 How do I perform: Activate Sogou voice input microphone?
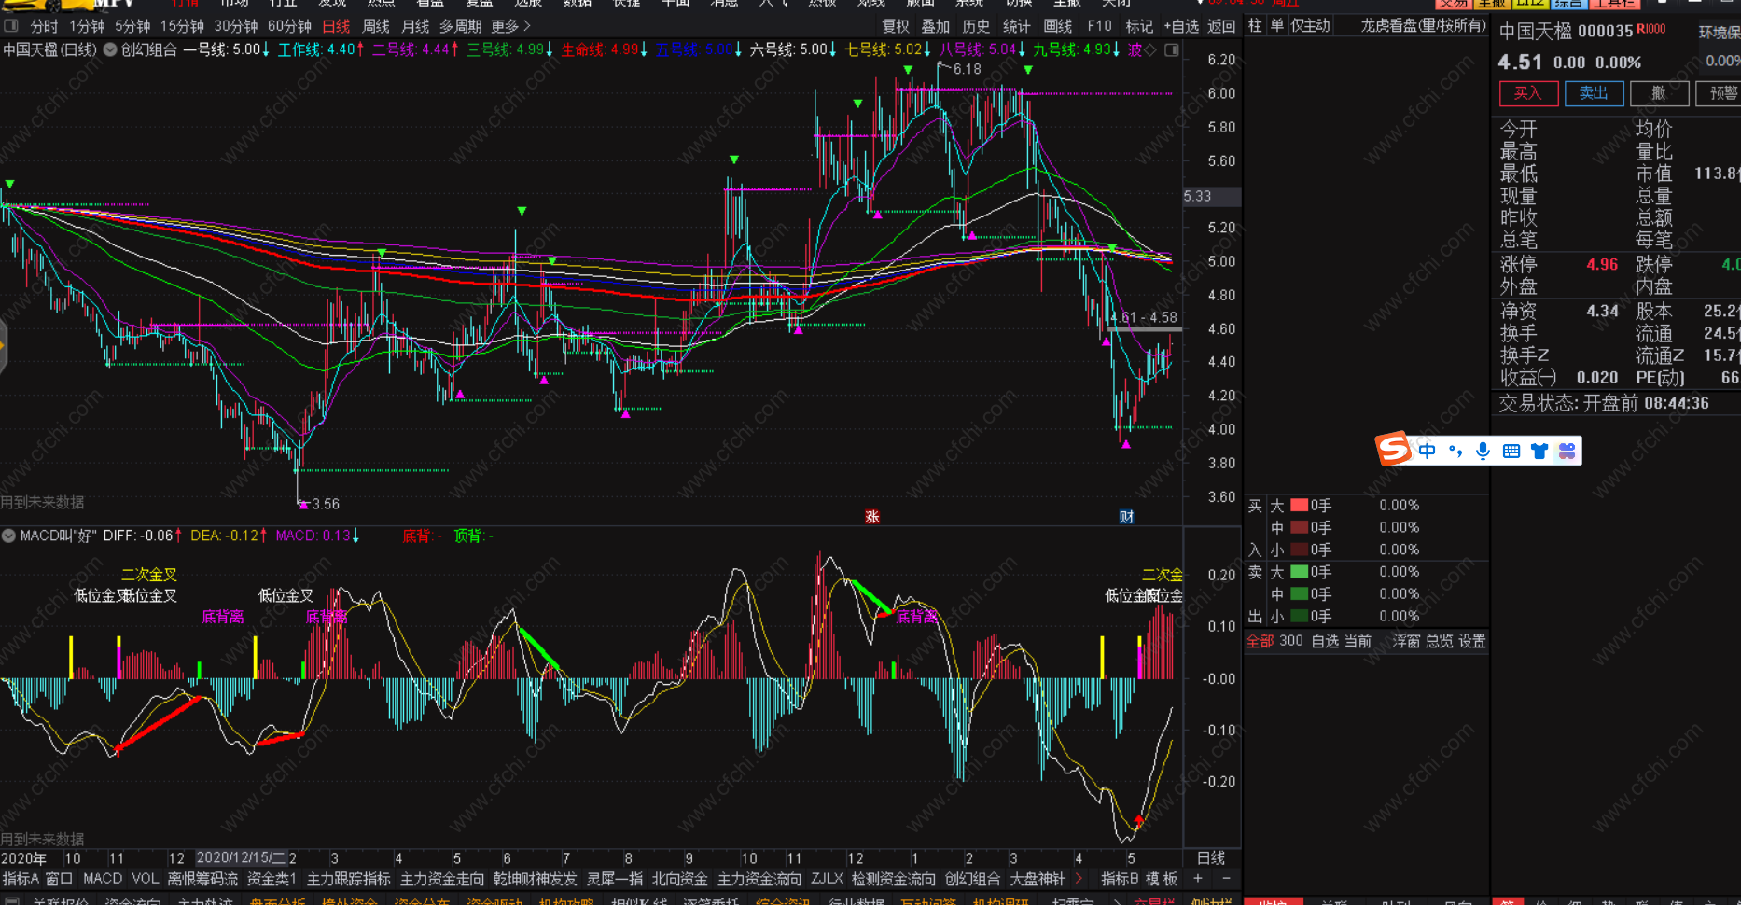tap(1483, 452)
